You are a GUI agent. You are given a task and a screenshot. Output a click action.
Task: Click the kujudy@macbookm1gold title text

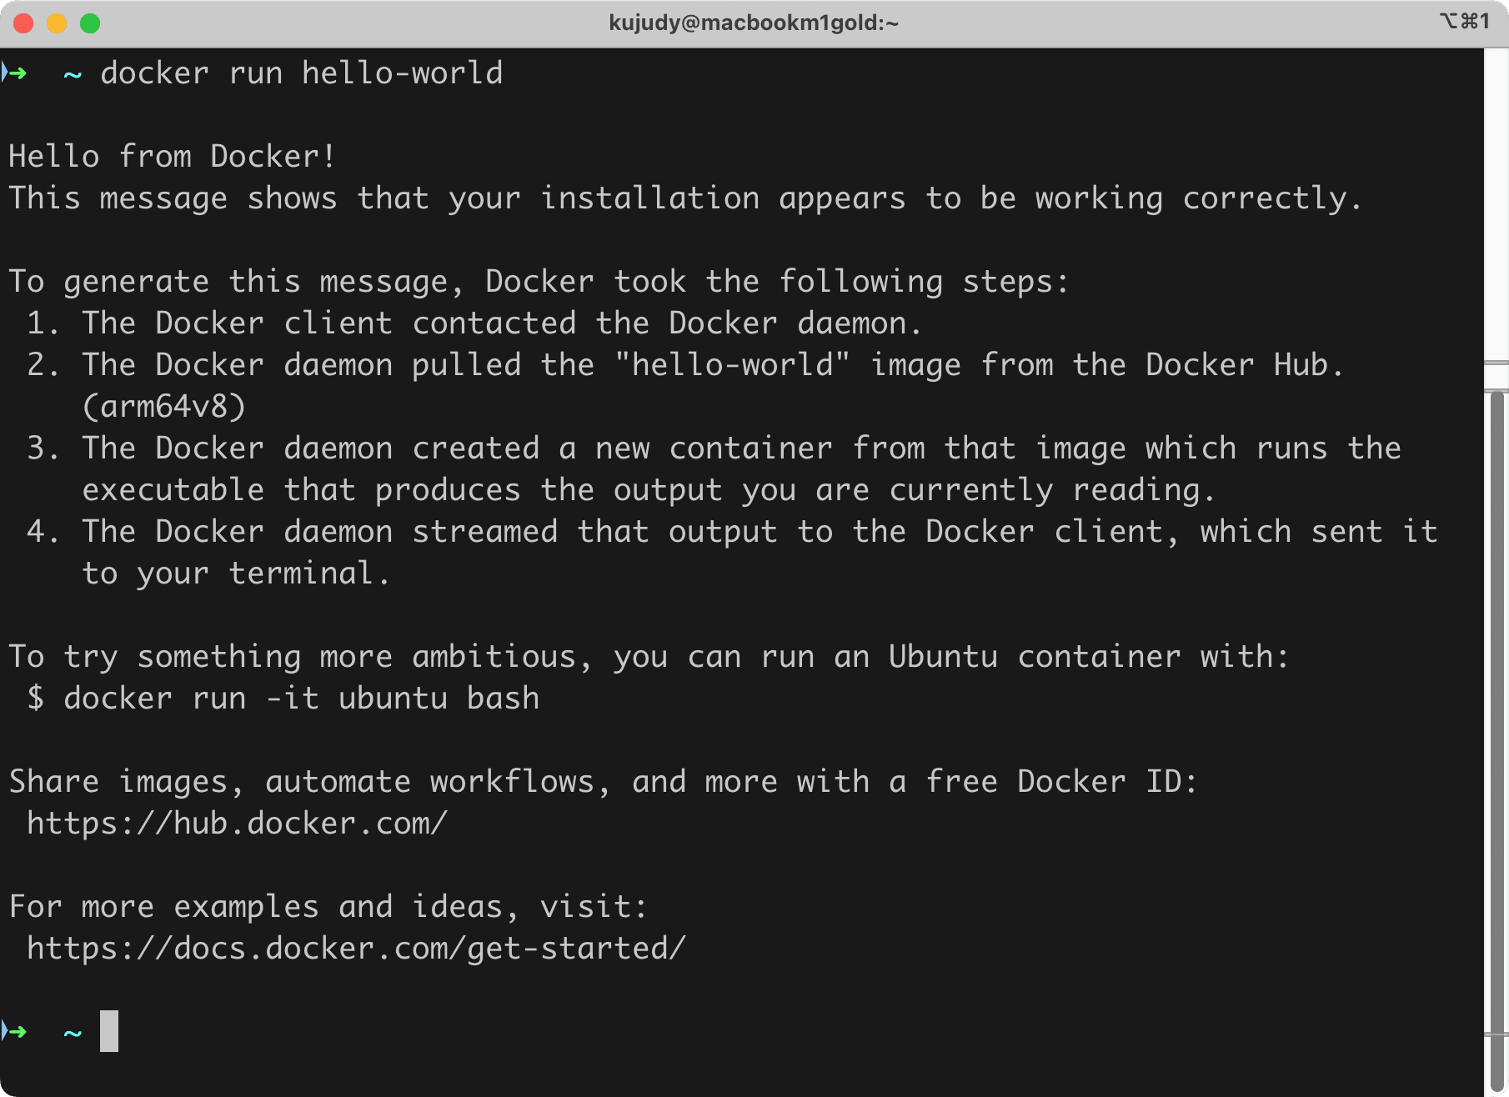pos(754,23)
